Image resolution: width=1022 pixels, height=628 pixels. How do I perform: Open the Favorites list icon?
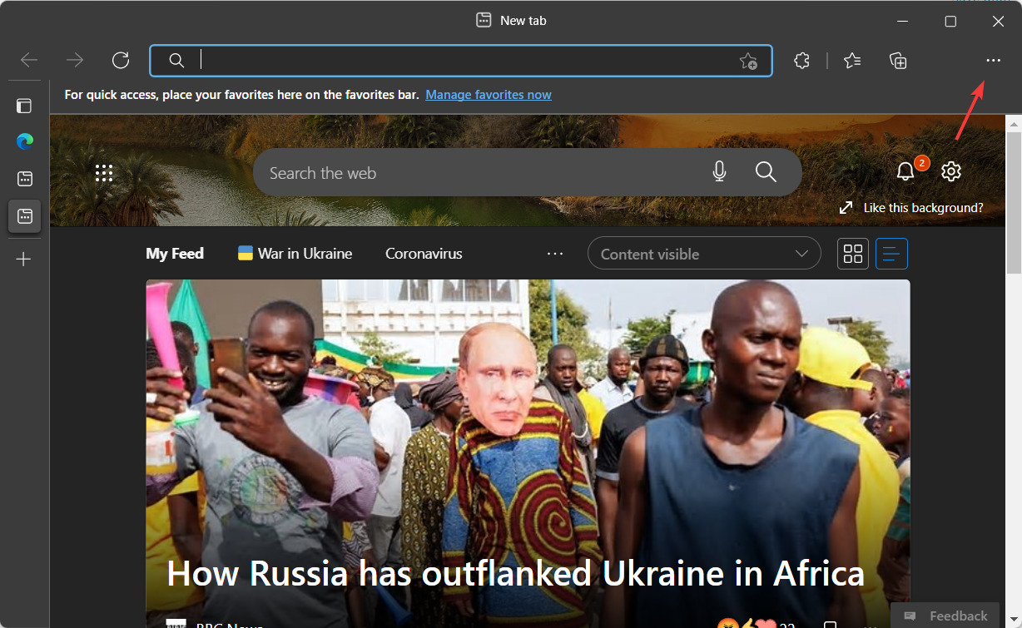pyautogui.click(x=852, y=60)
